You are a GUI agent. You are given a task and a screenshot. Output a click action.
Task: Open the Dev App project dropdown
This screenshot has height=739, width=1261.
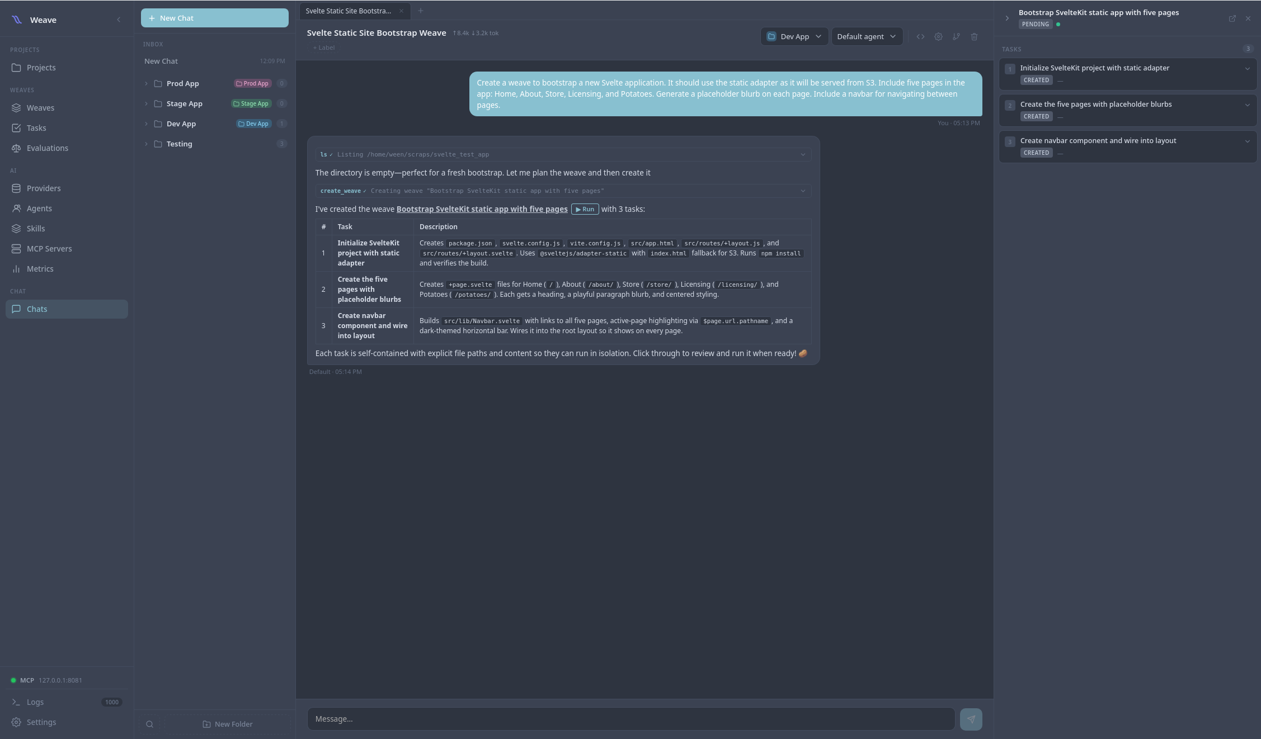pyautogui.click(x=794, y=37)
